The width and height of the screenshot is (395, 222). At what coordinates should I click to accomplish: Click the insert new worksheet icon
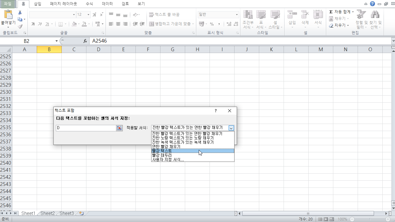(x=81, y=213)
